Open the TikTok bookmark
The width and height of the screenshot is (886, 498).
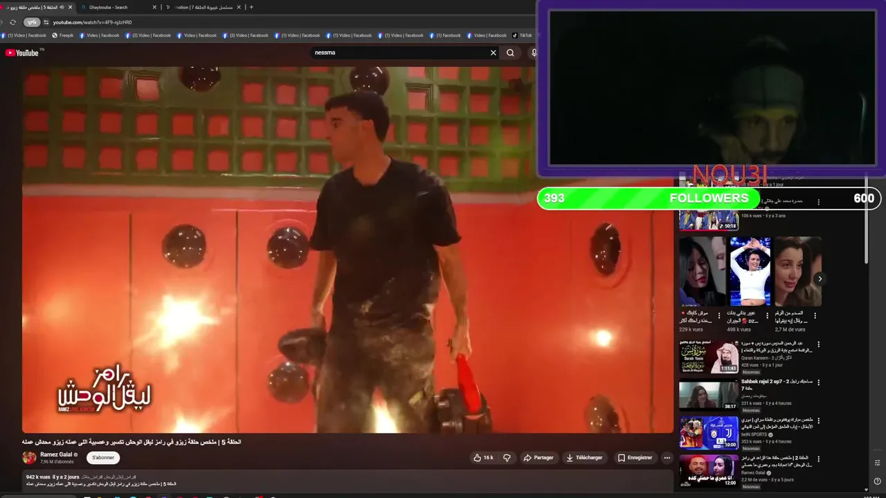522,35
